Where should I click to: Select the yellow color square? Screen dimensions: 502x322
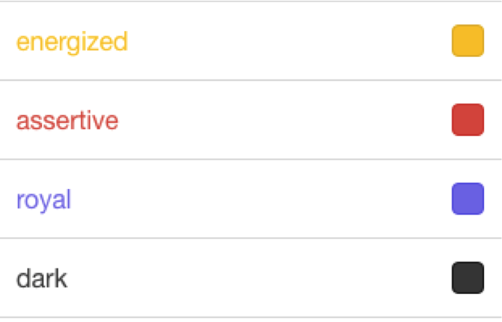tap(468, 41)
